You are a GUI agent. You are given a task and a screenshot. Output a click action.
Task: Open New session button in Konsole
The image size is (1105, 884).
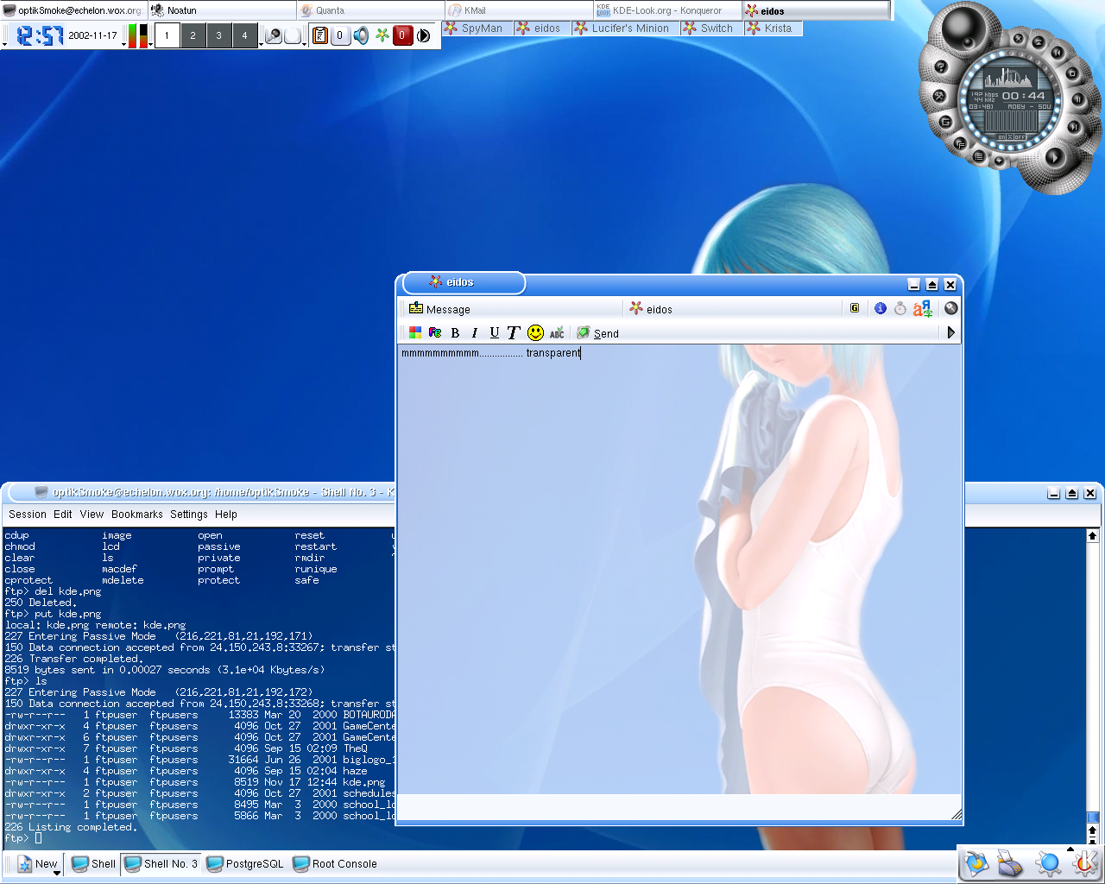click(37, 863)
